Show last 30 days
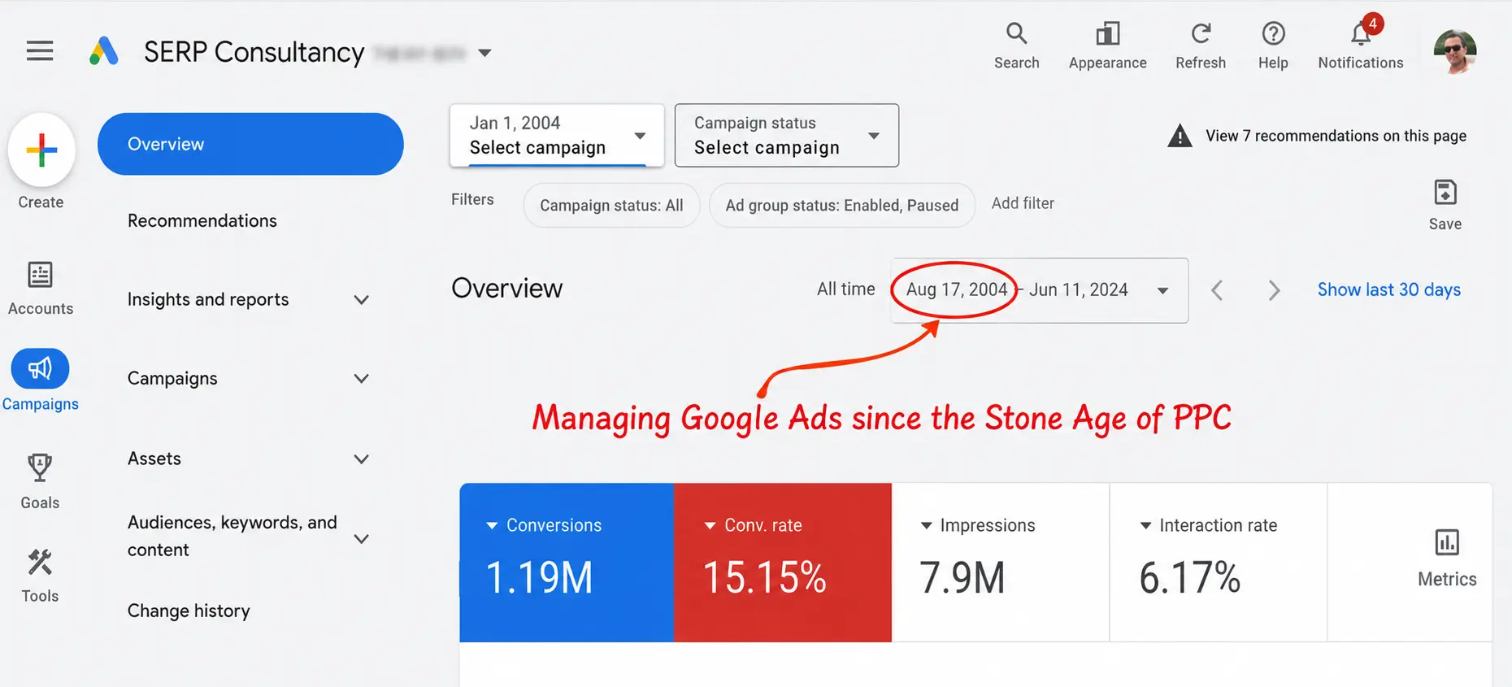Screen dimensions: 1512x687 click(x=1388, y=289)
